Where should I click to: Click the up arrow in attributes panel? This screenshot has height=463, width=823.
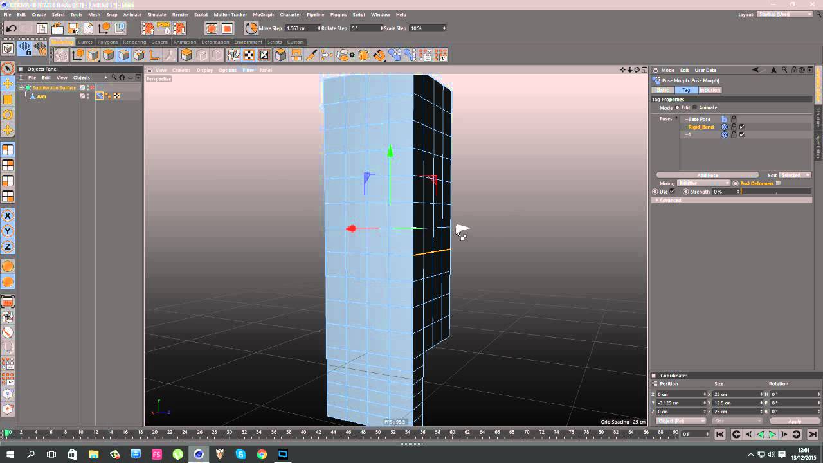point(773,70)
